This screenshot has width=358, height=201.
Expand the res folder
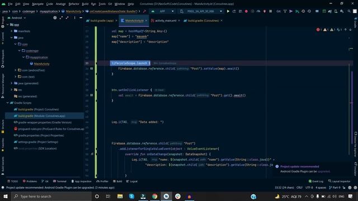(x=12, y=90)
